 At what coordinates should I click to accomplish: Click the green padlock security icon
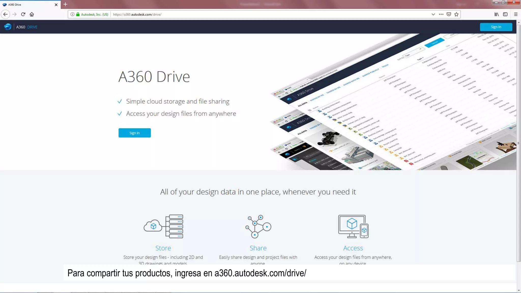(x=78, y=14)
